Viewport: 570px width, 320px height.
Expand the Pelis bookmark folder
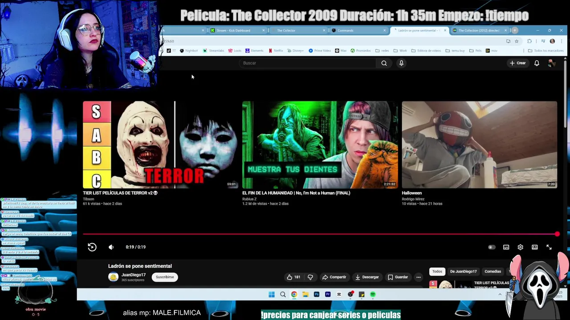[475, 51]
